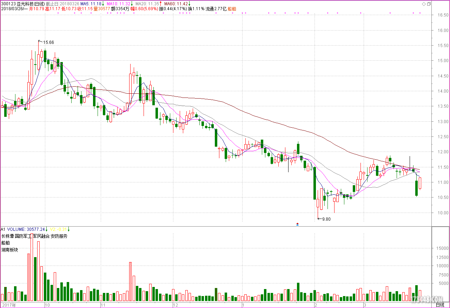
Task: Click the 截止日:20180326 date label
Action: click(x=62, y=4)
